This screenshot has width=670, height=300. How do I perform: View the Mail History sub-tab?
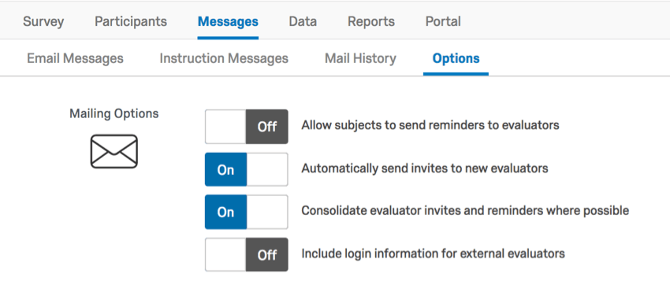[x=360, y=58]
